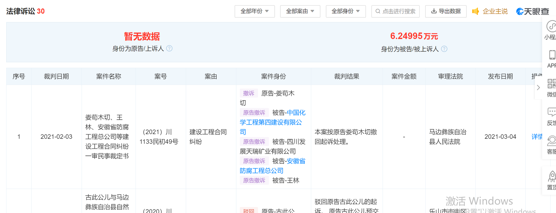Click the second row case name 古此公儿与马边
556x213 pixels.
pyautogui.click(x=107, y=202)
